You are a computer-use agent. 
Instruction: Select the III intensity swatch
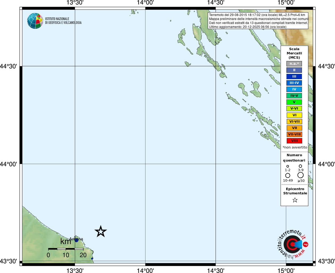pyautogui.click(x=294, y=77)
